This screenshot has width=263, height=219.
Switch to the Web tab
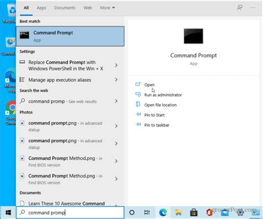click(x=88, y=8)
